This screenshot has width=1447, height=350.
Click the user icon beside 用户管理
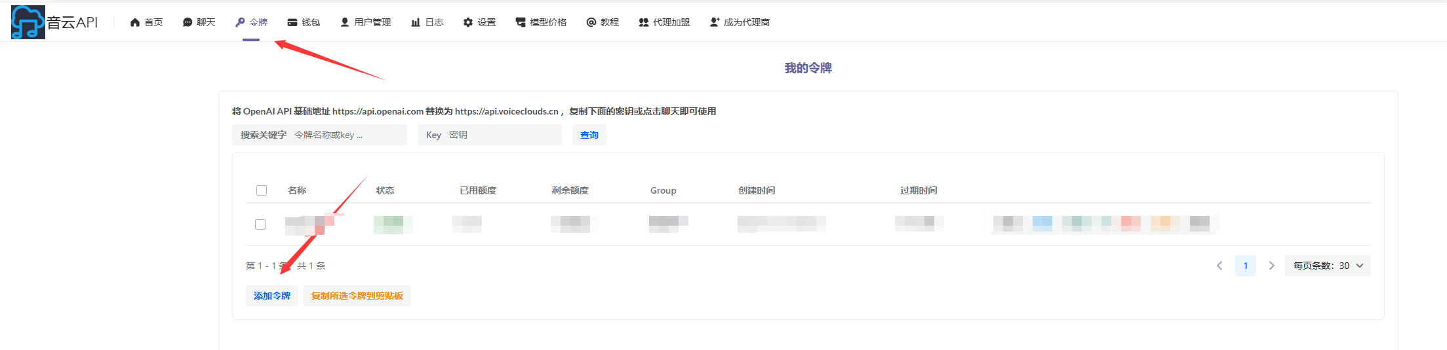point(345,22)
